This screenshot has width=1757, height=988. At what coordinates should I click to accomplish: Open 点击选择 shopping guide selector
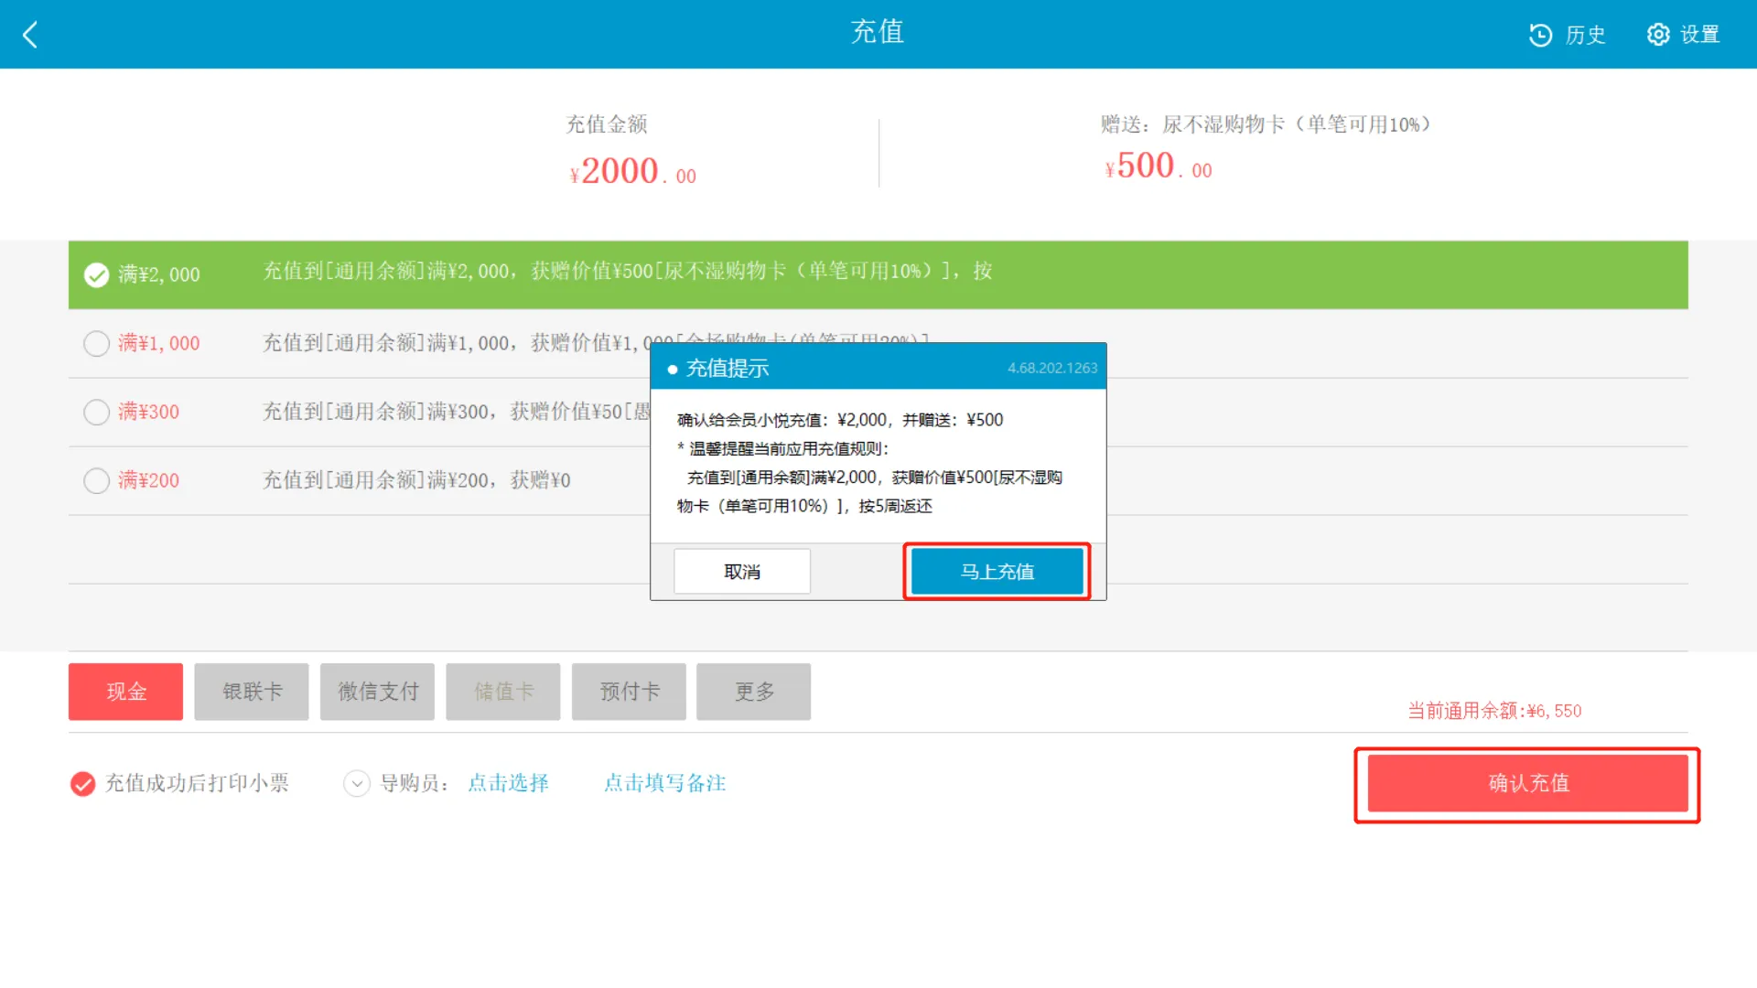click(508, 783)
